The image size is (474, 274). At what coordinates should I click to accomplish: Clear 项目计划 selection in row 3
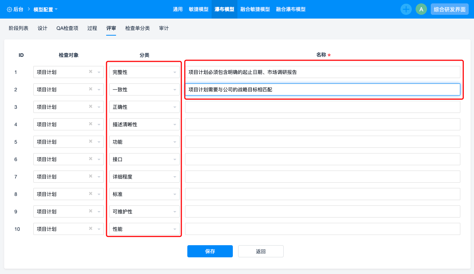pos(91,106)
